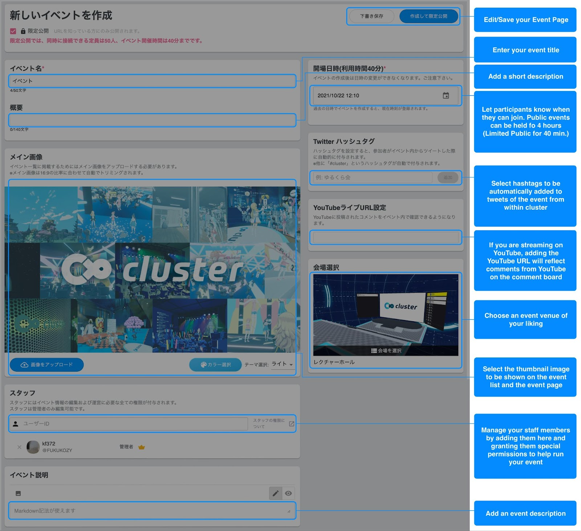Viewport: 581px width, 531px height.
Task: Click the external link icon for staff permissions
Action: pos(292,424)
